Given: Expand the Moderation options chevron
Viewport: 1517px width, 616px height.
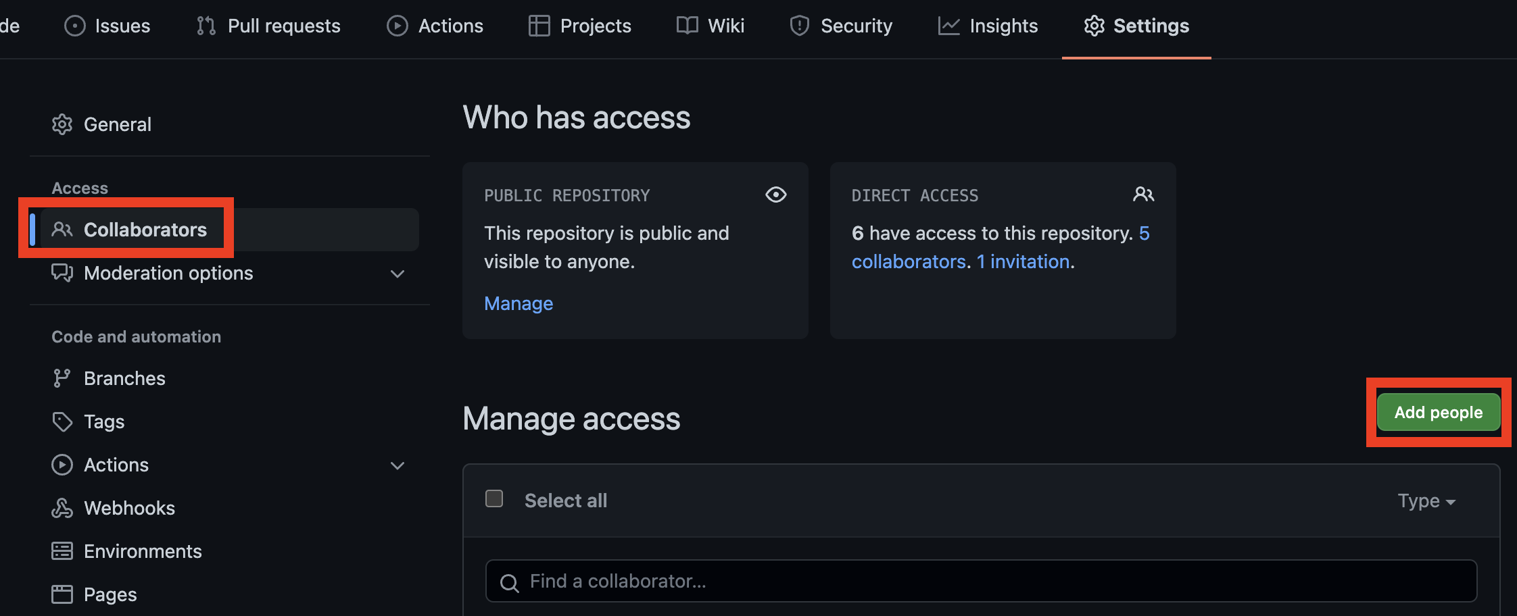Looking at the screenshot, I should coord(398,274).
